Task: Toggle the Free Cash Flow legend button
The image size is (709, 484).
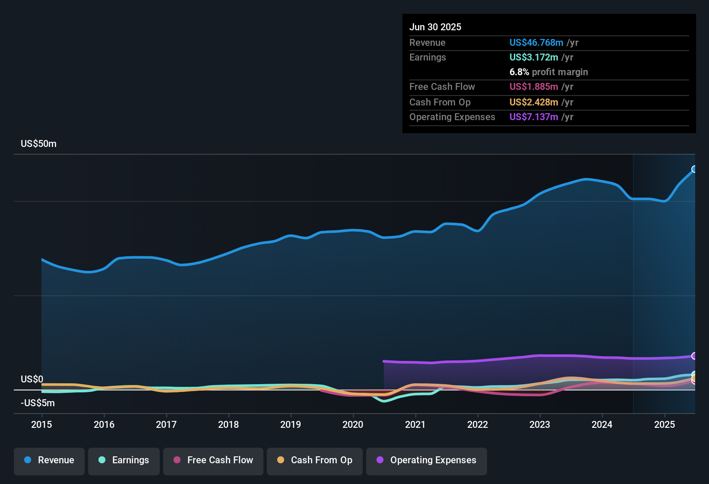Action: (x=213, y=461)
